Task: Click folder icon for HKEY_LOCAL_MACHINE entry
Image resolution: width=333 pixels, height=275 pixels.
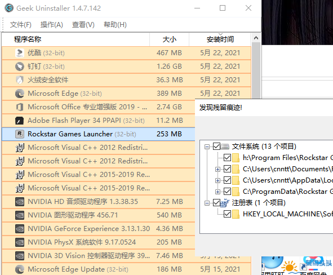Action: click(236, 214)
